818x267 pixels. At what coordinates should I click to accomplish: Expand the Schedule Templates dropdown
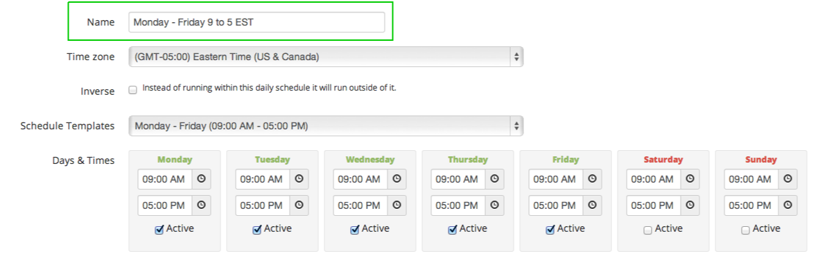point(326,126)
